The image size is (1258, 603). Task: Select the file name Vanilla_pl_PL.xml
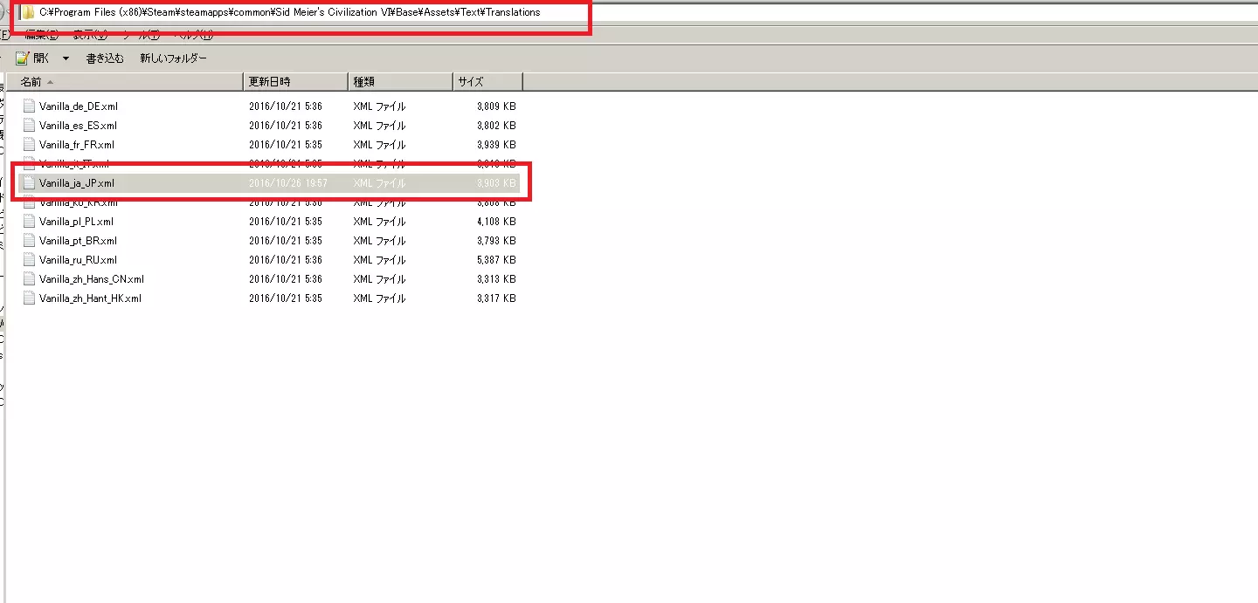(76, 221)
